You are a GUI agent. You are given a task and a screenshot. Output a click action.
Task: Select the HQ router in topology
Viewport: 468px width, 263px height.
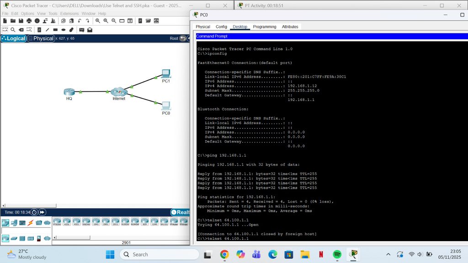[x=69, y=92]
